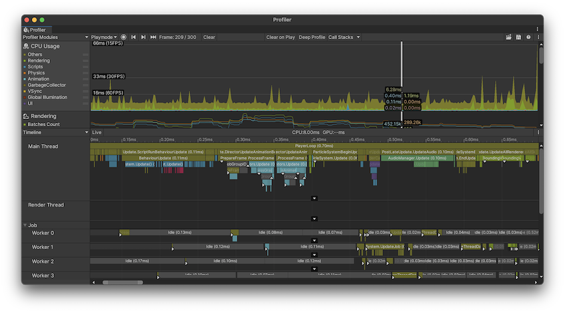Click the load profiler data icon
This screenshot has width=565, height=313.
(508, 37)
